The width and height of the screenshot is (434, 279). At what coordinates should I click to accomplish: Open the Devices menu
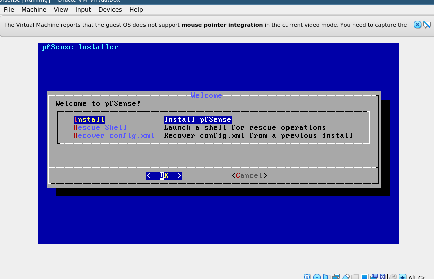coord(110,10)
